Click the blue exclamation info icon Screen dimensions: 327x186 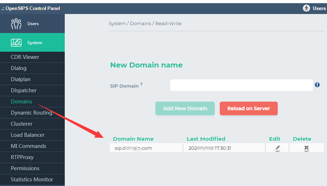click(317, 85)
